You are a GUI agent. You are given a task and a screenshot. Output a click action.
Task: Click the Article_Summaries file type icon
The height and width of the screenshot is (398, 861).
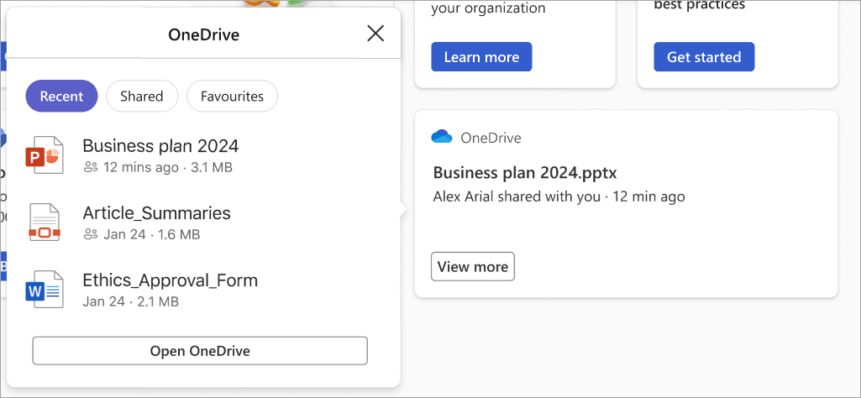click(45, 223)
